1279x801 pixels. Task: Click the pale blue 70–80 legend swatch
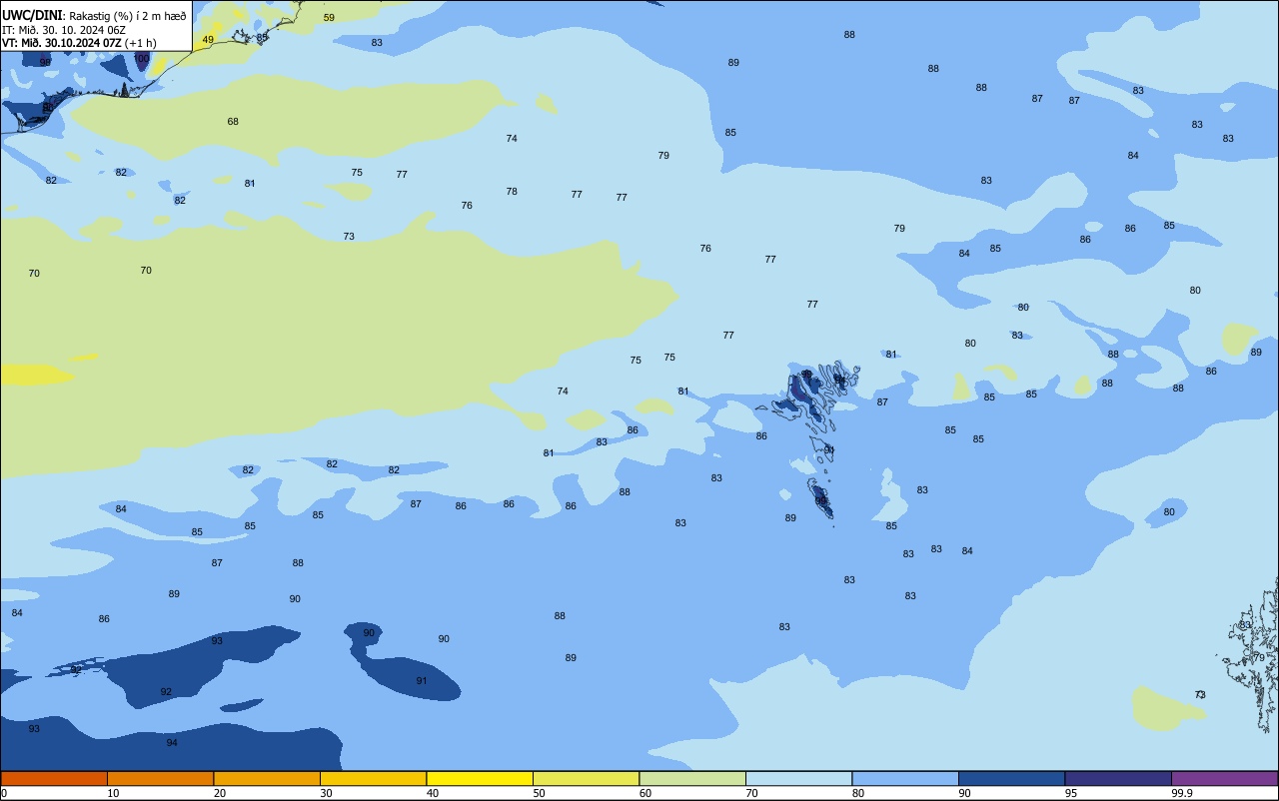click(x=798, y=778)
